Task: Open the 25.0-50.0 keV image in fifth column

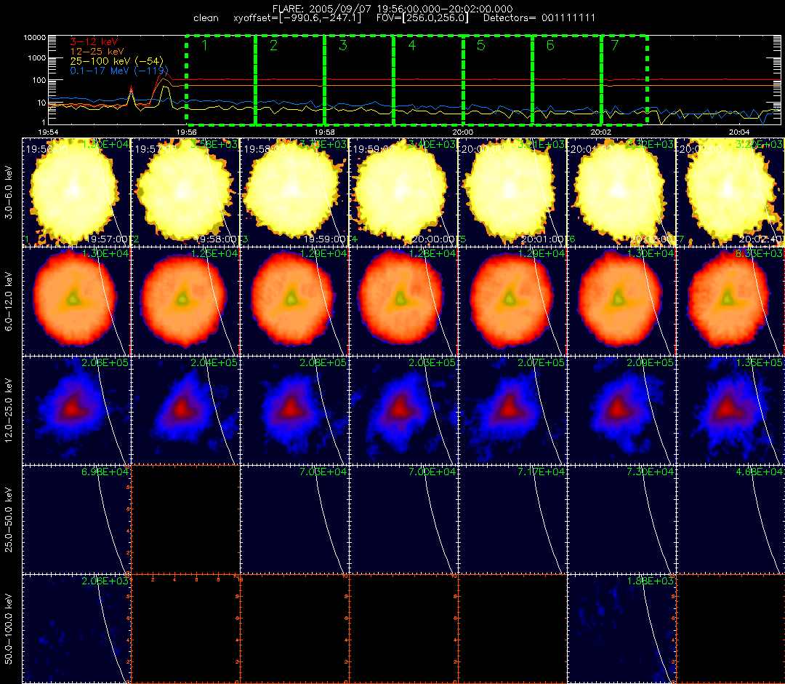Action: (512, 520)
